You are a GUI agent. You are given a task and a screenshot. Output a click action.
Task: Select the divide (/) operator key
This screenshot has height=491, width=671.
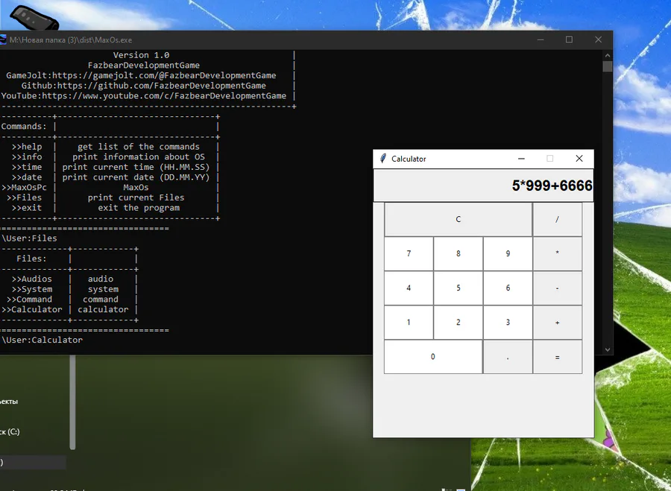pos(557,219)
